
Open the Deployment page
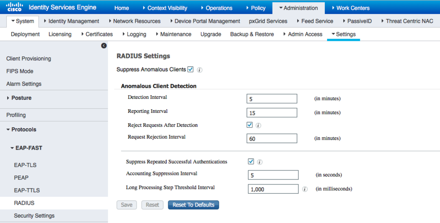[x=25, y=34]
